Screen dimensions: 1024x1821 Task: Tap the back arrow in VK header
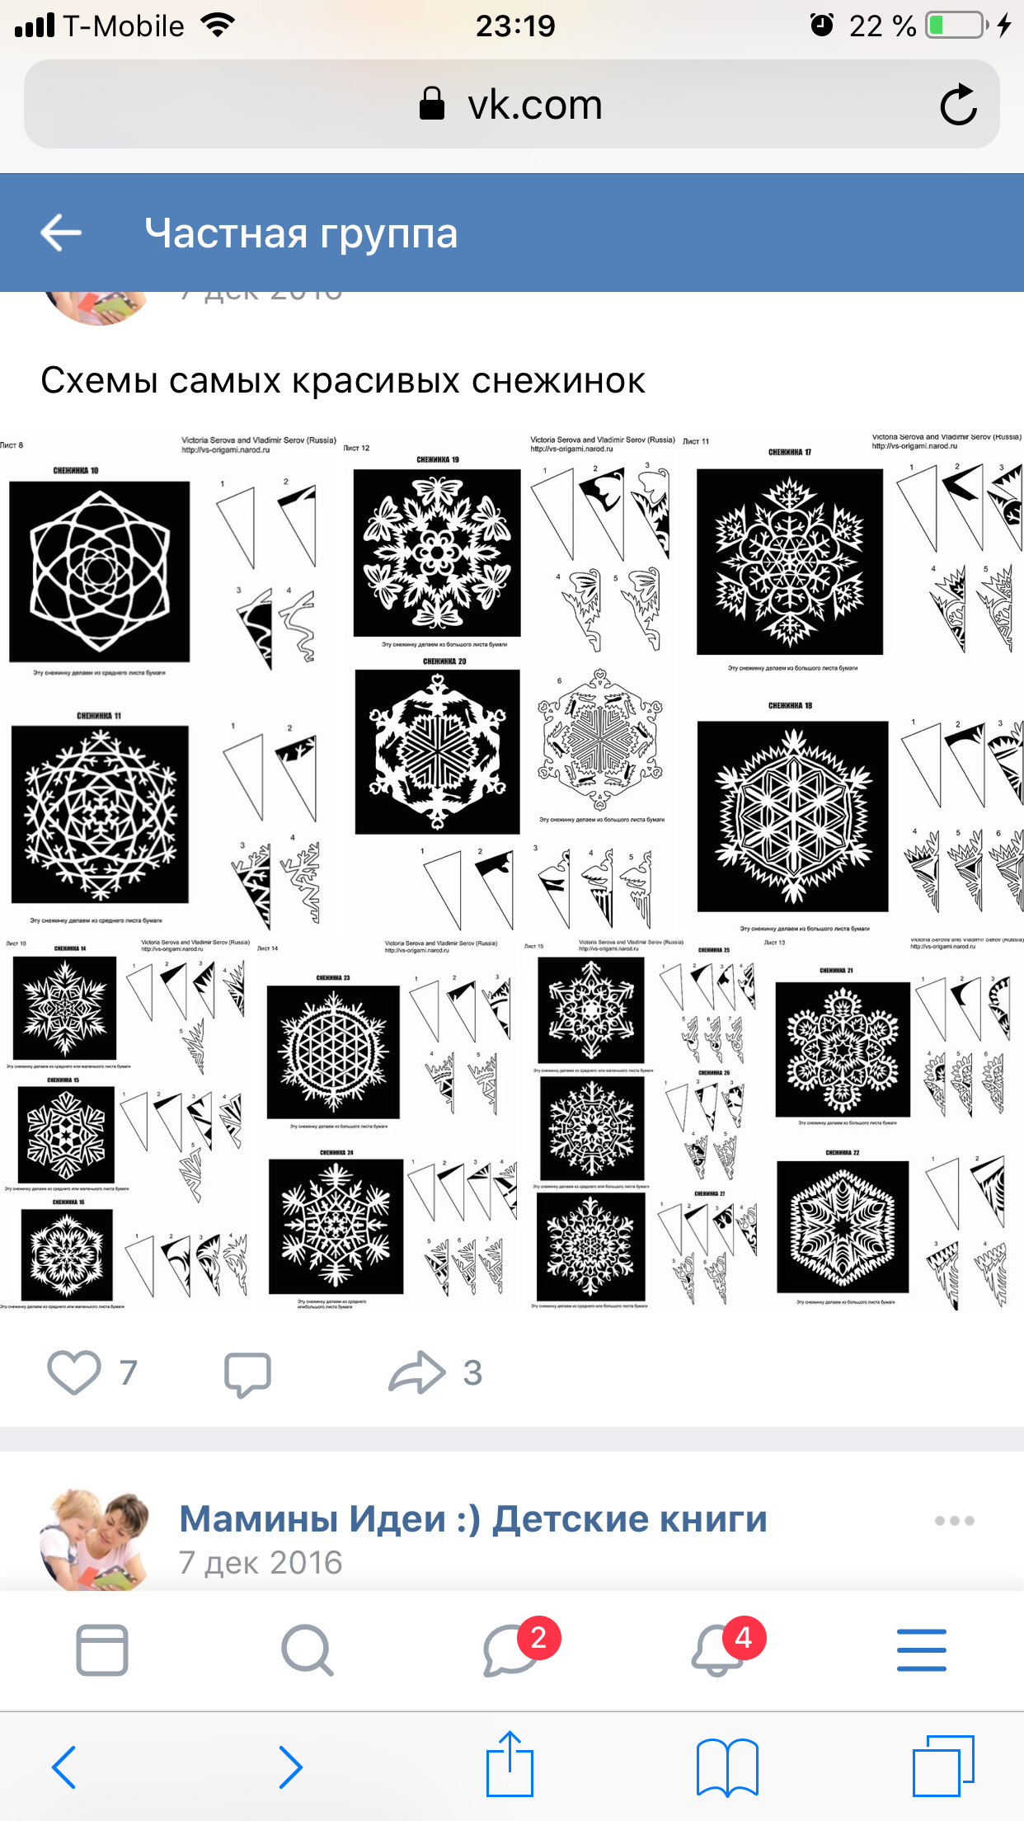click(x=61, y=233)
